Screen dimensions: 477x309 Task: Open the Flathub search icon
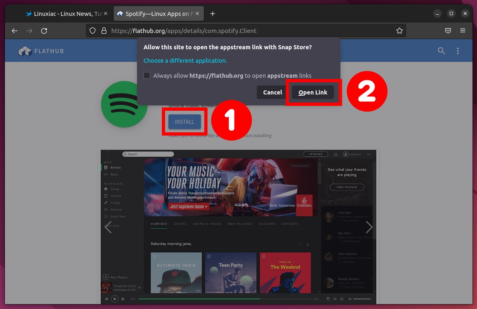(442, 51)
